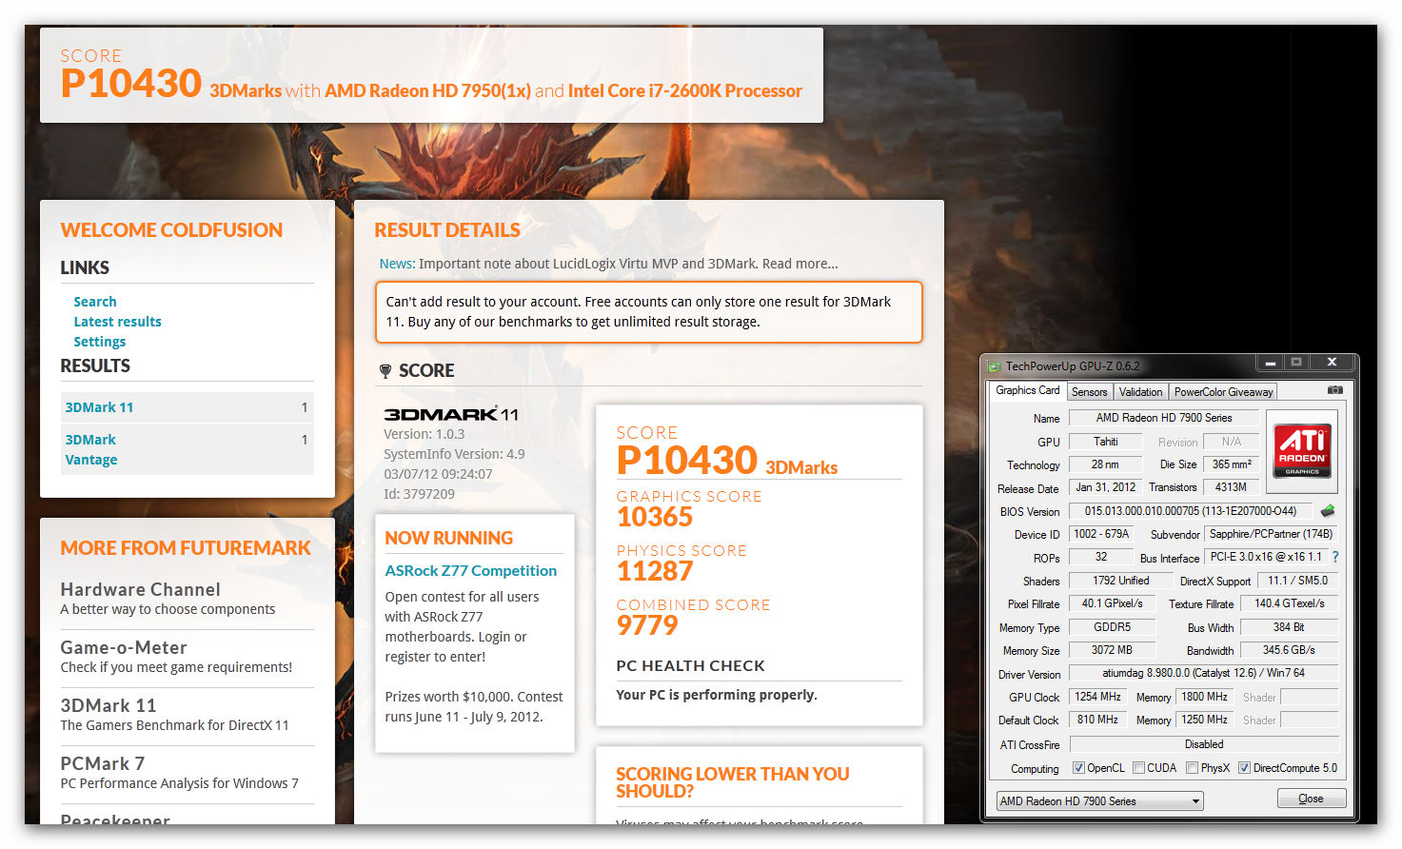
Task: Click the Graphics Score 10365 value
Action: tap(655, 517)
